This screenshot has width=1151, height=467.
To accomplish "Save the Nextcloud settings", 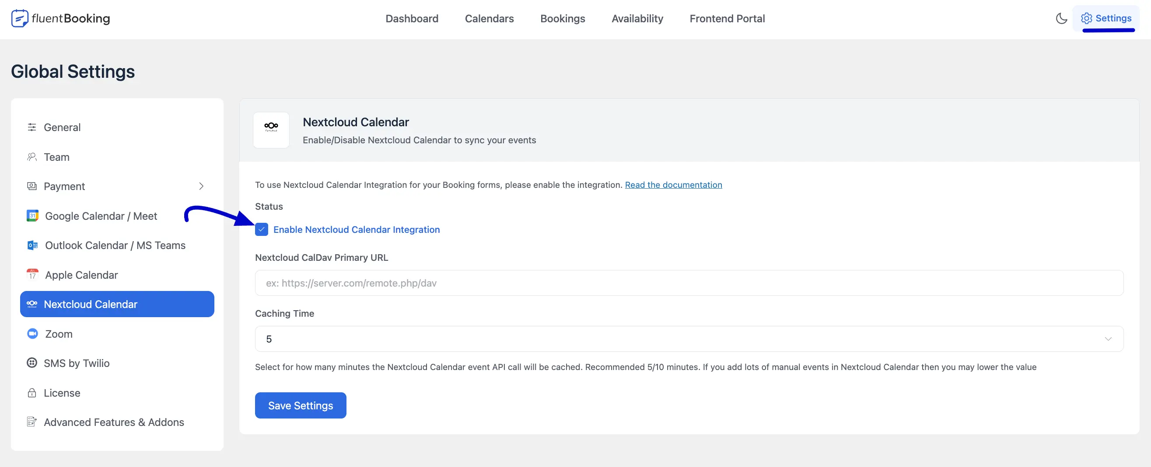I will coord(300,405).
